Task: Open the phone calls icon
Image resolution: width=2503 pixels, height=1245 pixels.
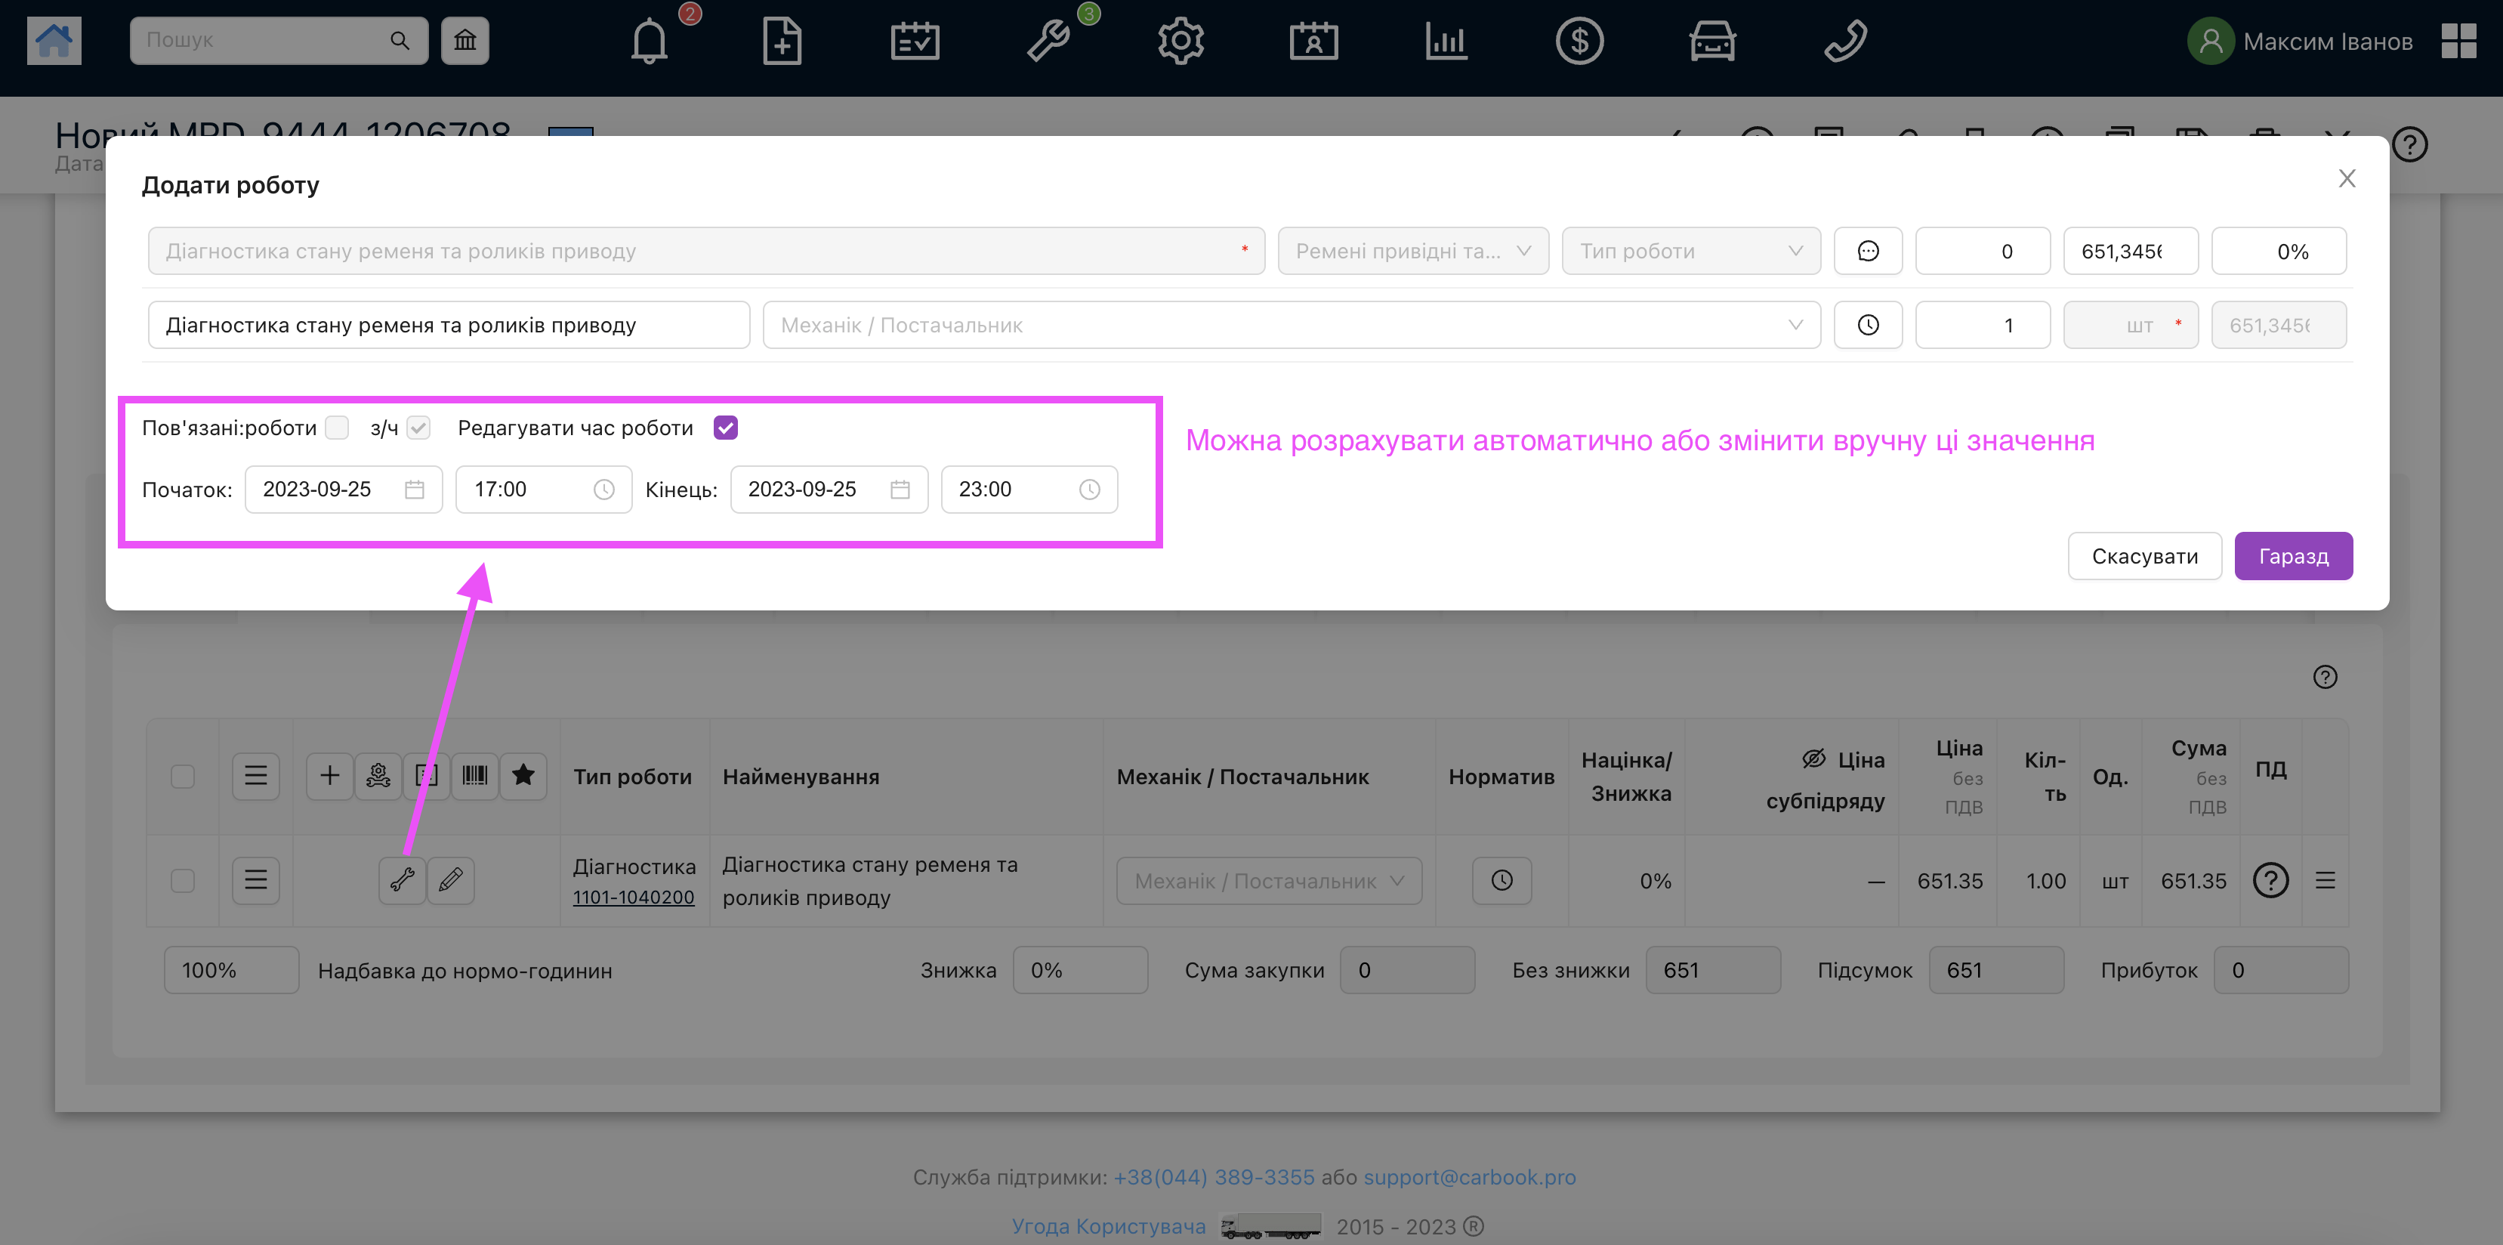Action: [1845, 42]
